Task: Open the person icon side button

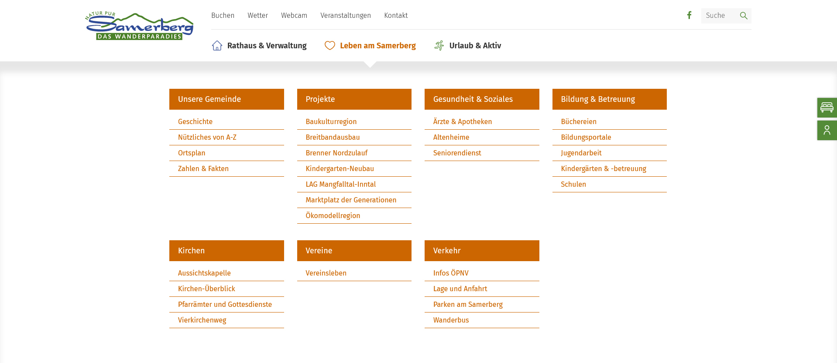Action: [827, 130]
